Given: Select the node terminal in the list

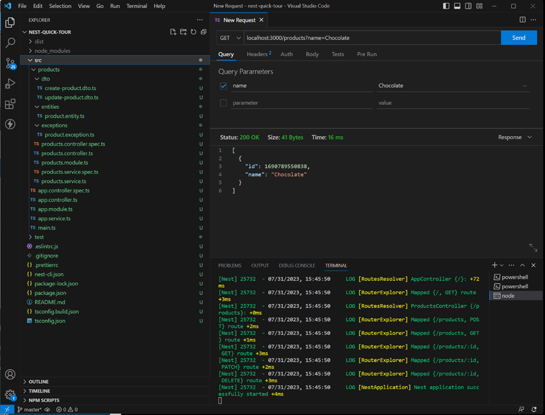Looking at the screenshot, I should point(516,296).
